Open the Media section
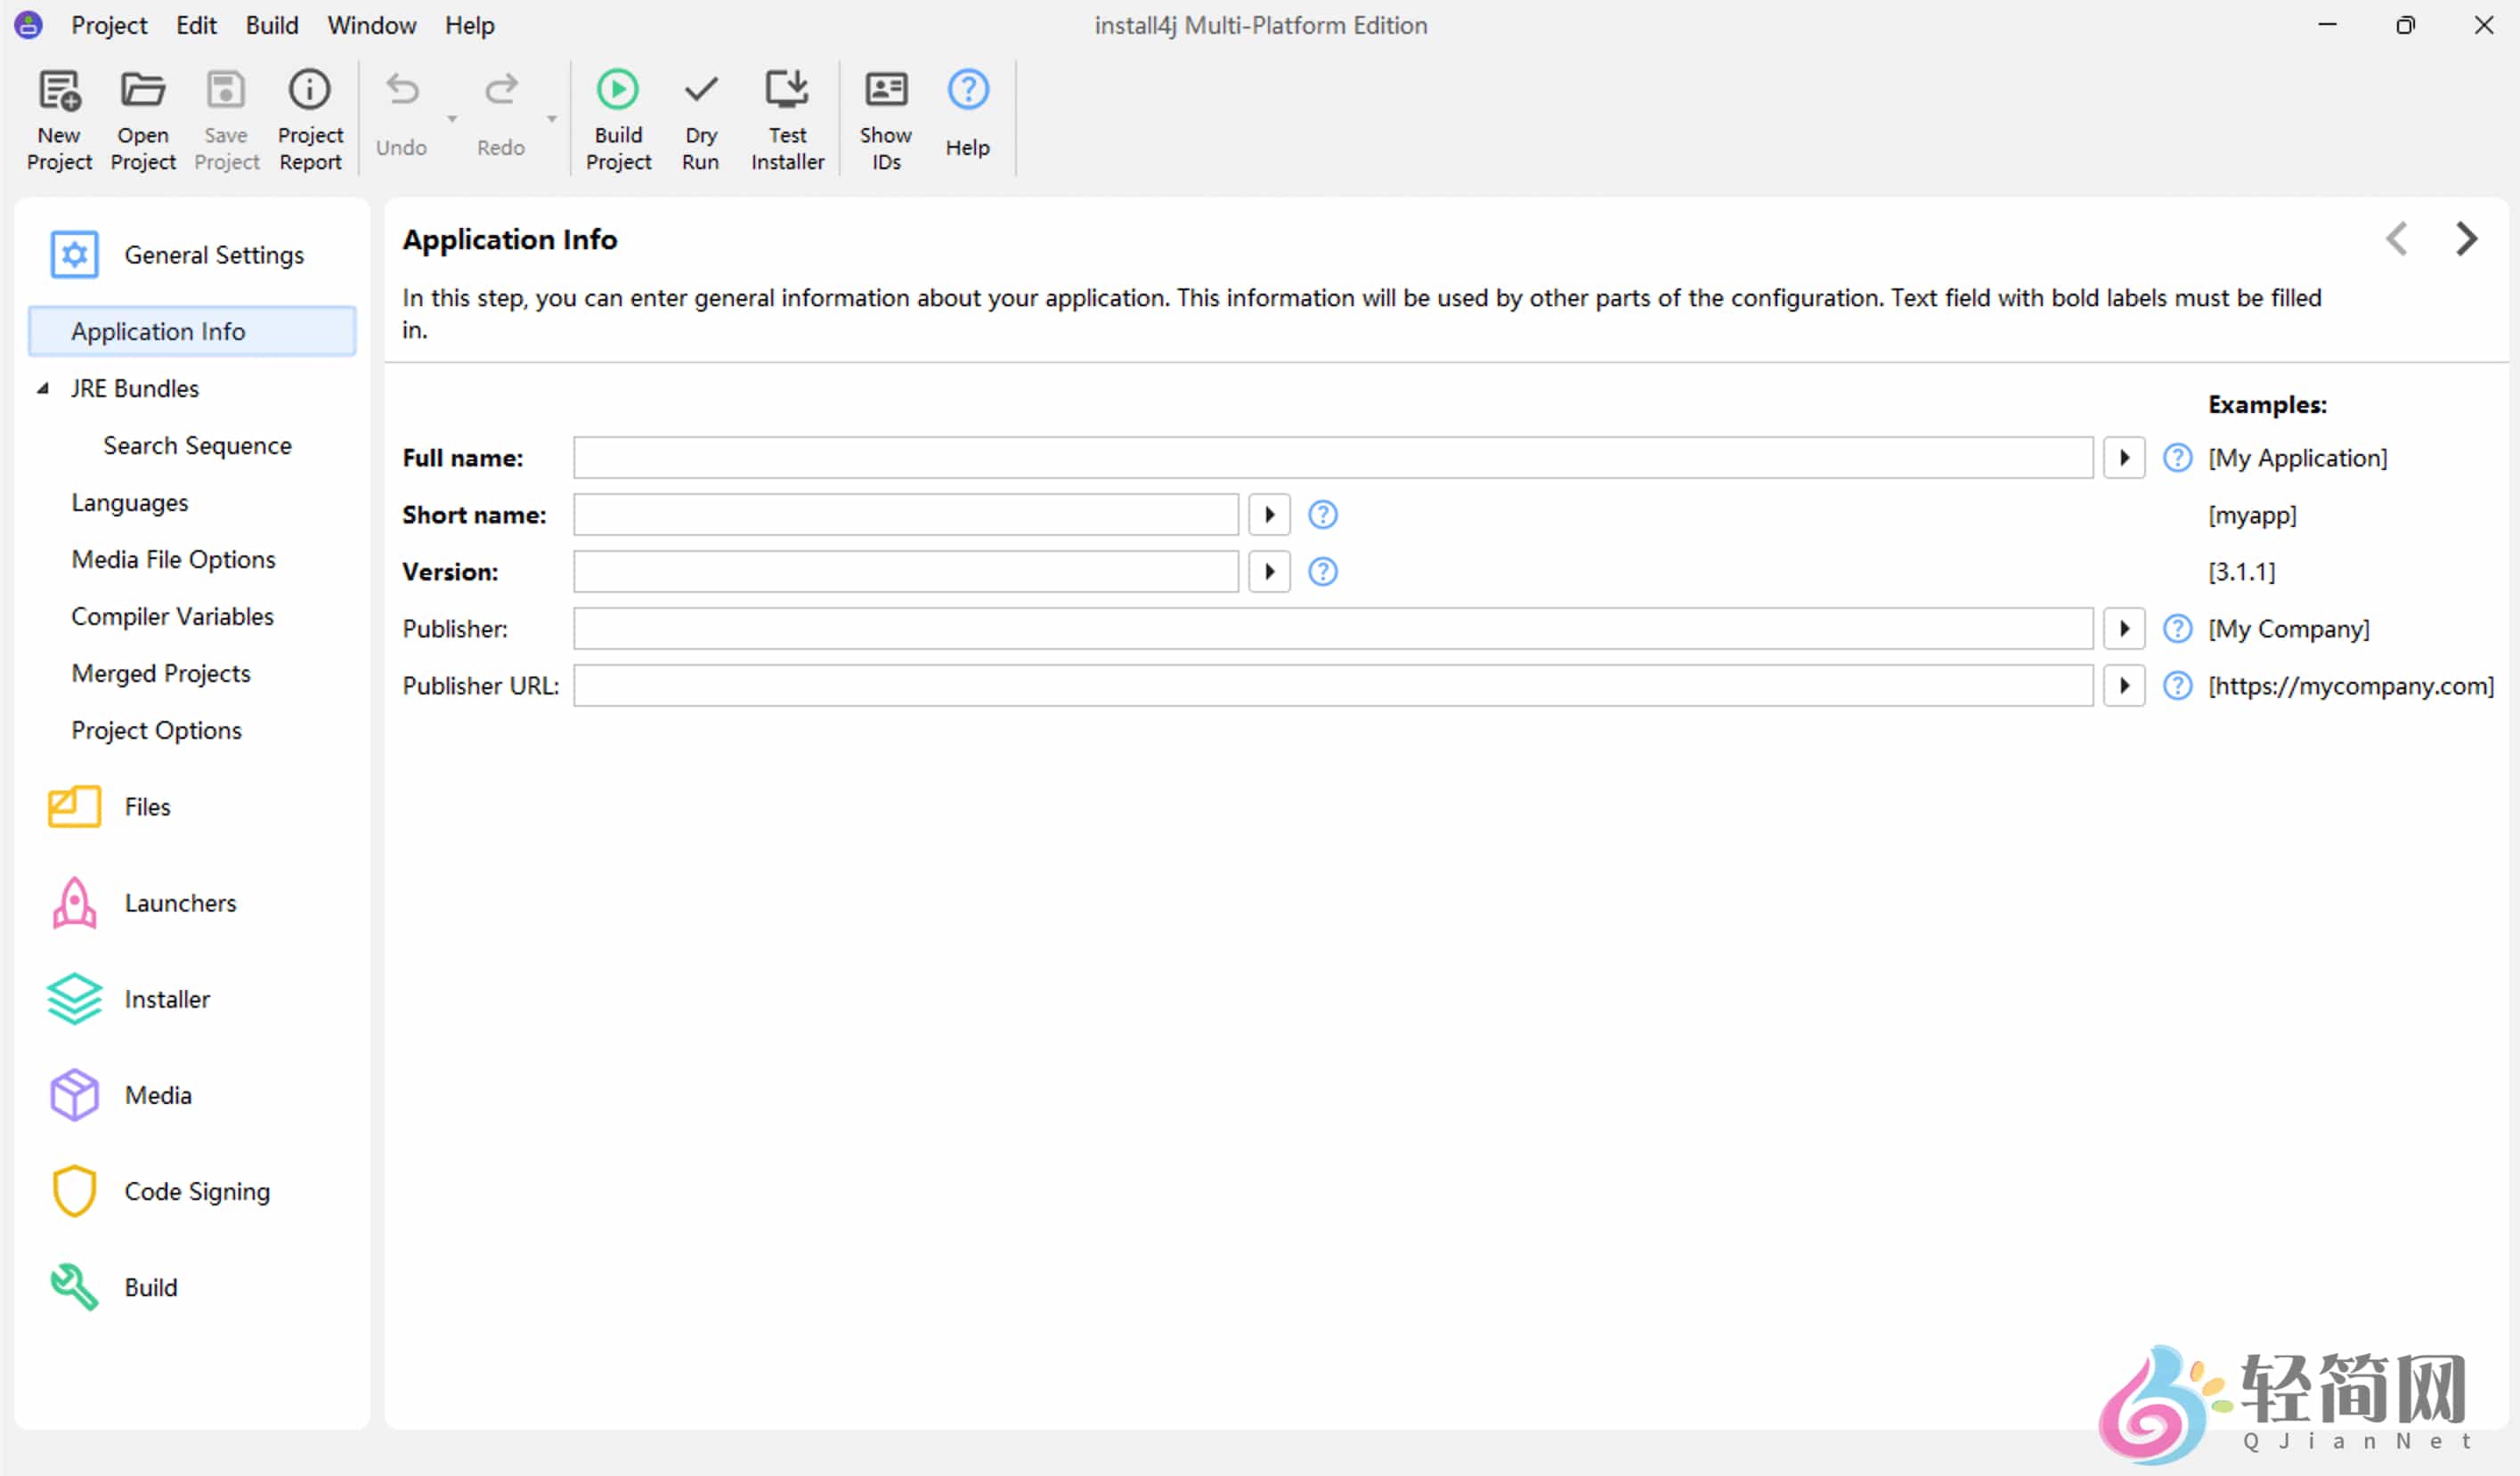The height and width of the screenshot is (1476, 2520). click(x=120, y=1095)
